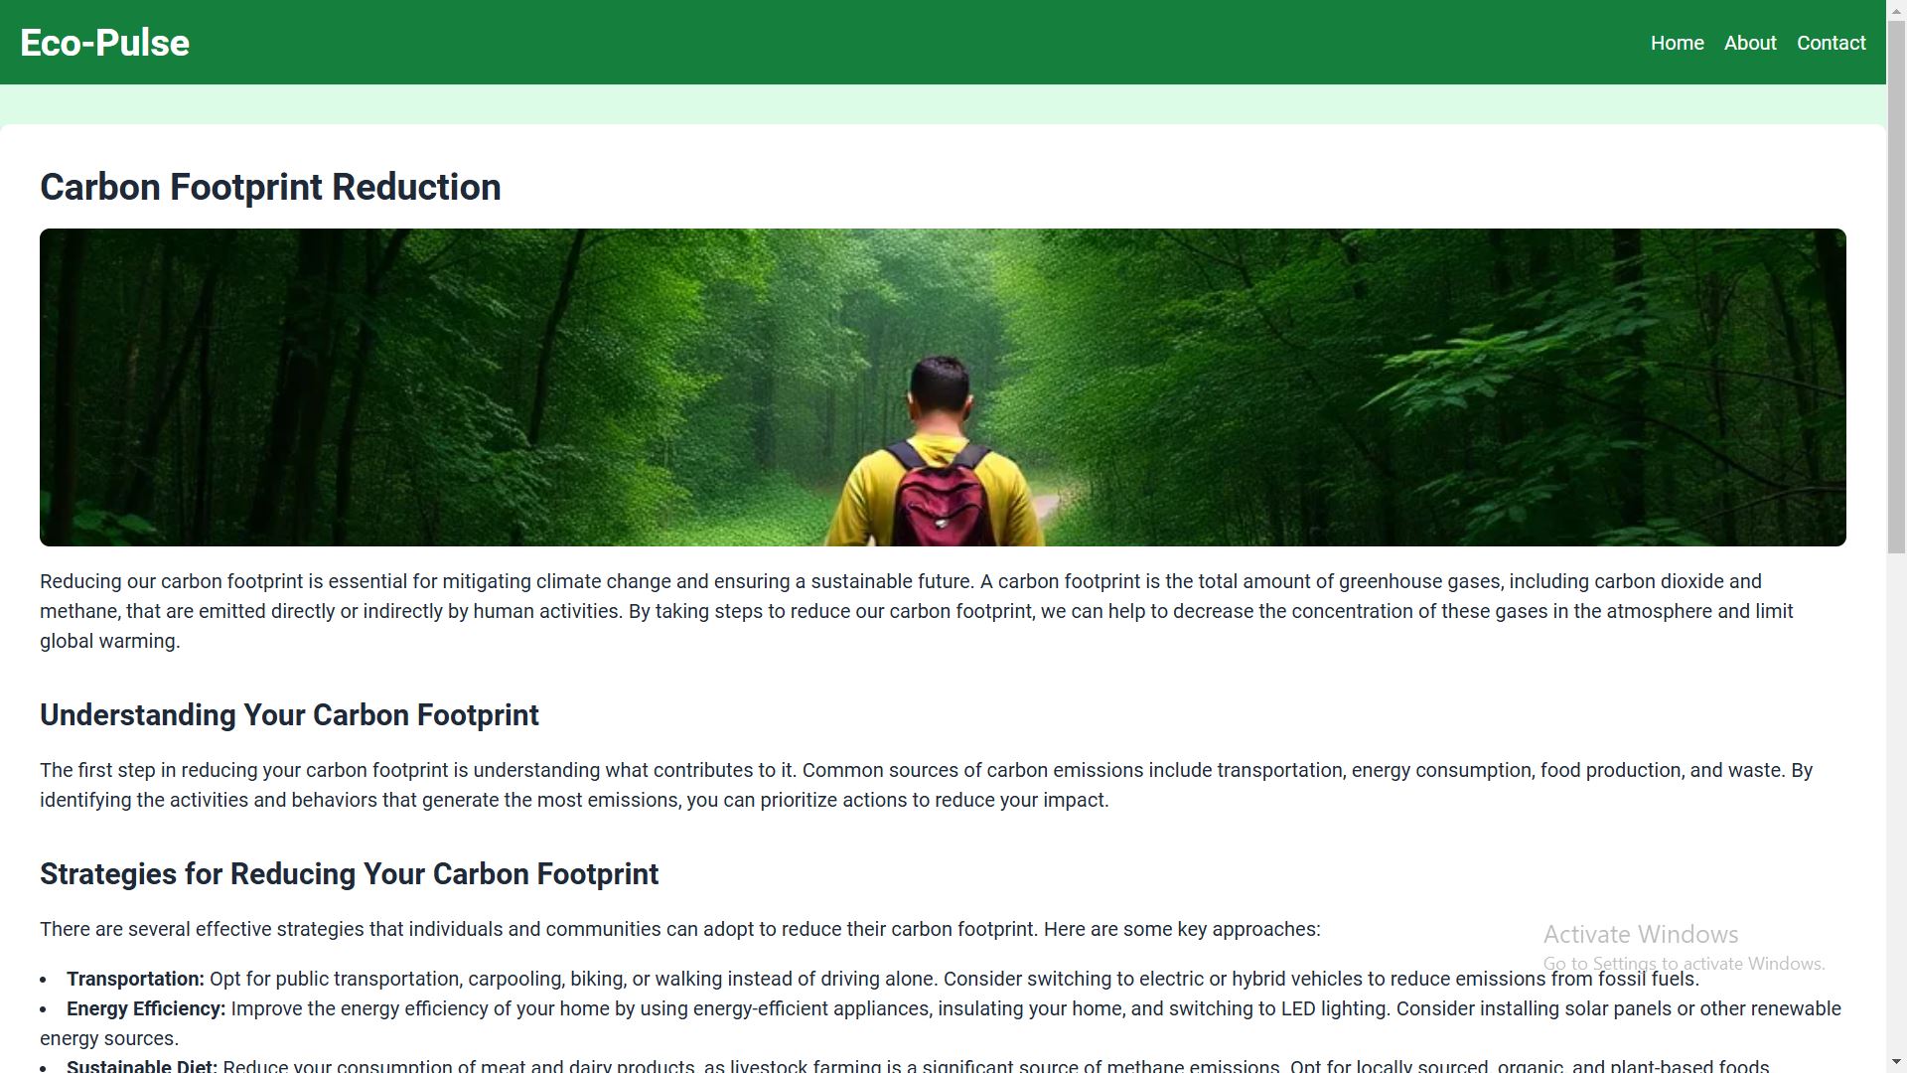Click the scrollbar down arrow
This screenshot has height=1073, width=1907.
point(1896,1063)
